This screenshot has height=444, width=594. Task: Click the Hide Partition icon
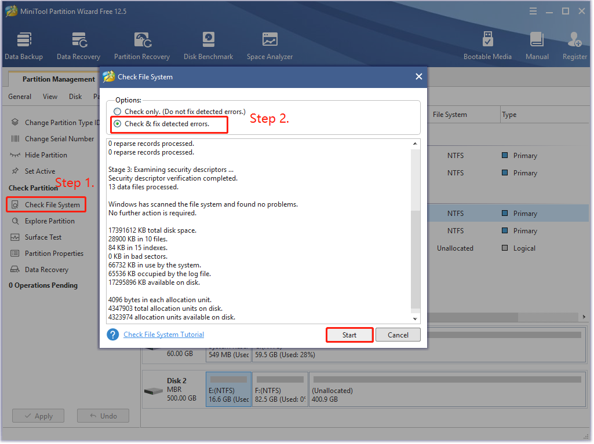click(14, 155)
